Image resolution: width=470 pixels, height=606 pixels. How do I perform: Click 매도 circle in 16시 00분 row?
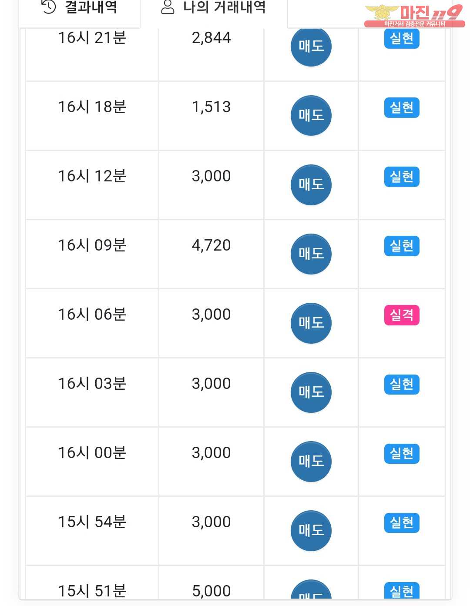(311, 461)
